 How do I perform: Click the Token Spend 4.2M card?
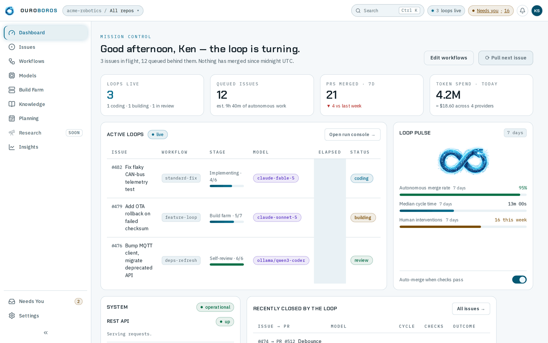pos(481,95)
